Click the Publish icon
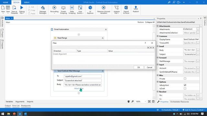The height and width of the screenshot is (116, 207). pos(136,8)
